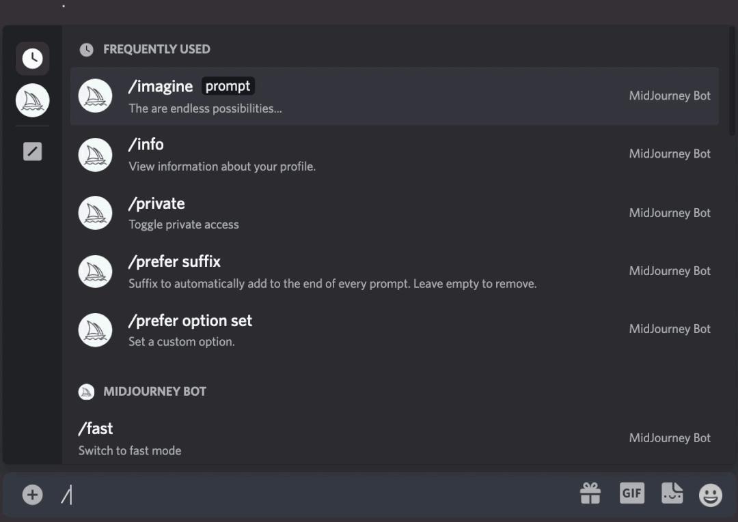Click the Midjourney avatar beside /info
Image resolution: width=738 pixels, height=522 pixels.
[96, 154]
